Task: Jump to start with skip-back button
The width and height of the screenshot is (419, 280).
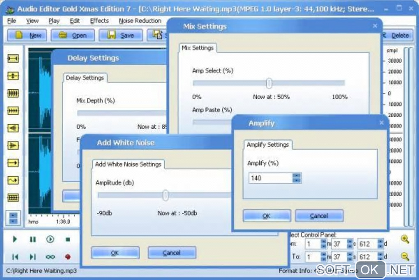Action: pos(15,257)
